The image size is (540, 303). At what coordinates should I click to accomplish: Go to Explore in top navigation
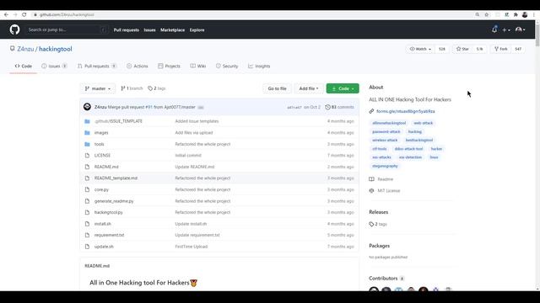click(197, 30)
